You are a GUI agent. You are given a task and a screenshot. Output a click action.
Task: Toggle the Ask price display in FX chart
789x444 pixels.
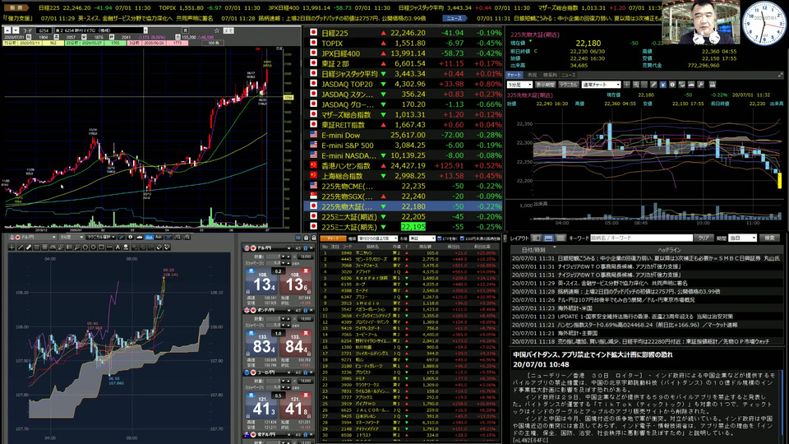click(158, 237)
